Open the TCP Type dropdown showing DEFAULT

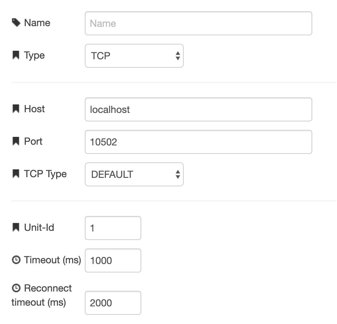134,174
